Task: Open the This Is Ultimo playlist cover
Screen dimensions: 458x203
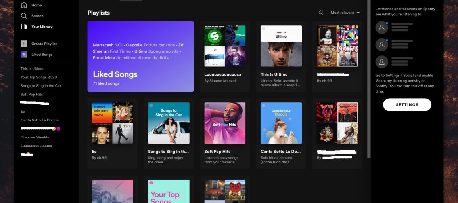Action: click(281, 46)
